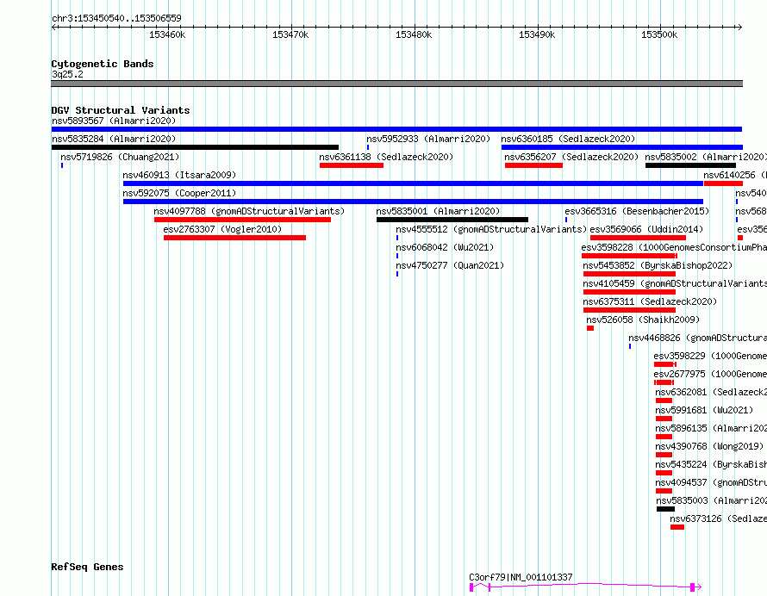The height and width of the screenshot is (596, 767).
Task: Click the 3q25.2 cytogenetic band bar
Action: [x=396, y=84]
